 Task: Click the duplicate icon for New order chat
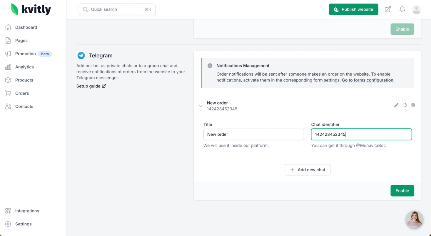405,105
